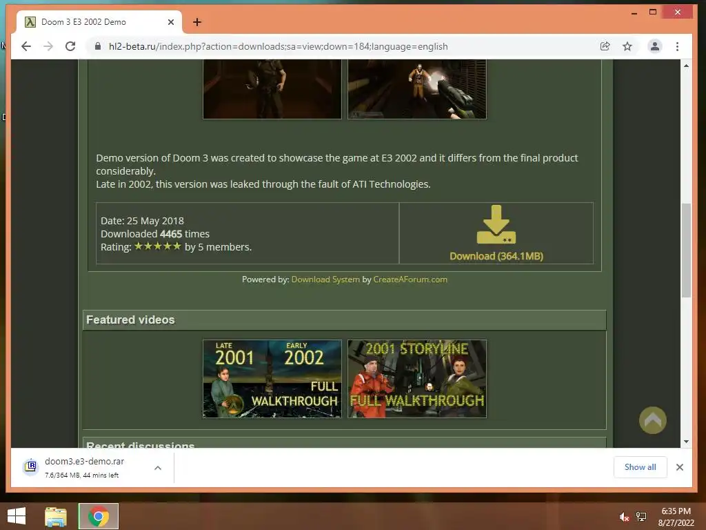The width and height of the screenshot is (706, 530).
Task: Click the Chrome taskbar icon
Action: coord(99,516)
